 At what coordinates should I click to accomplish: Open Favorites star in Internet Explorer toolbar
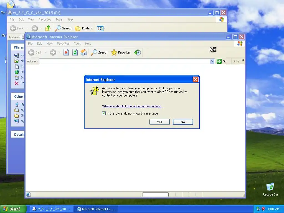point(121,52)
